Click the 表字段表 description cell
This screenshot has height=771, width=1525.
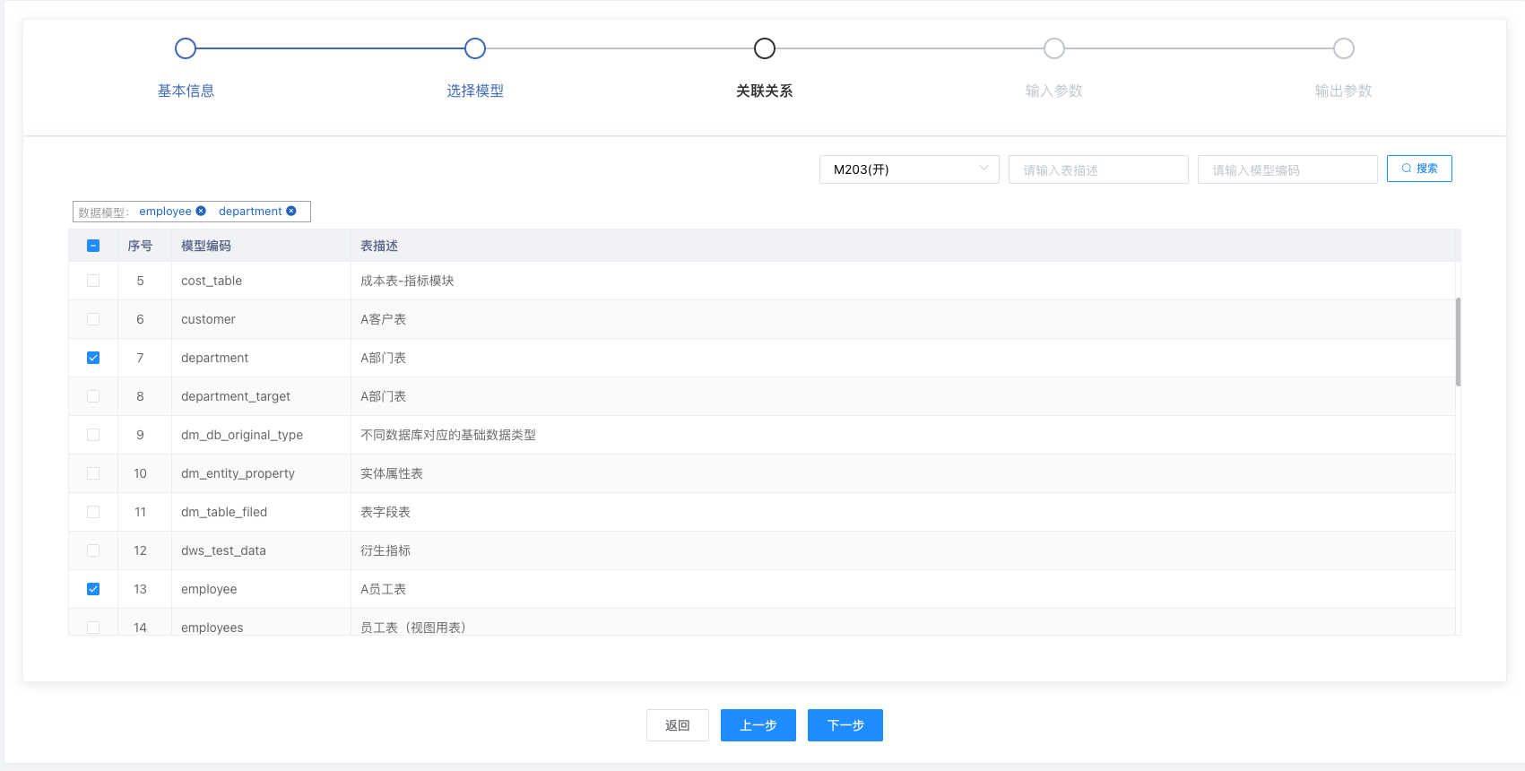[903, 512]
